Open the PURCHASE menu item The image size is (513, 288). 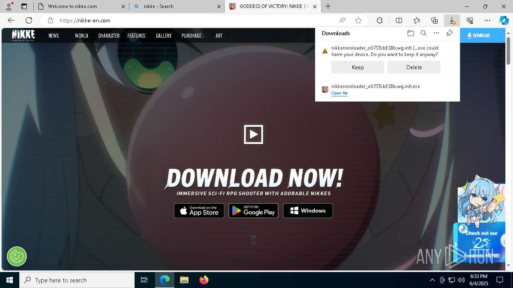[191, 36]
